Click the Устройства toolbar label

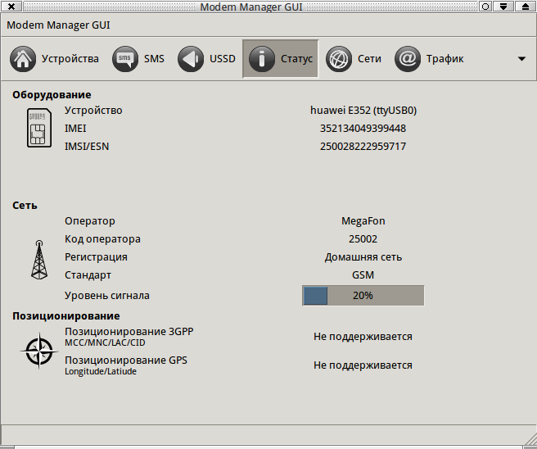point(70,59)
